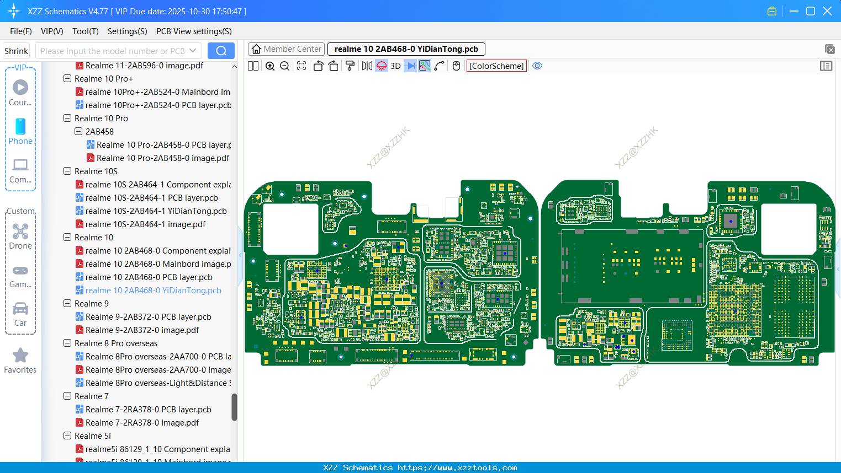841x473 pixels.
Task: Collapse the Realme 10S tree node
Action: point(67,171)
